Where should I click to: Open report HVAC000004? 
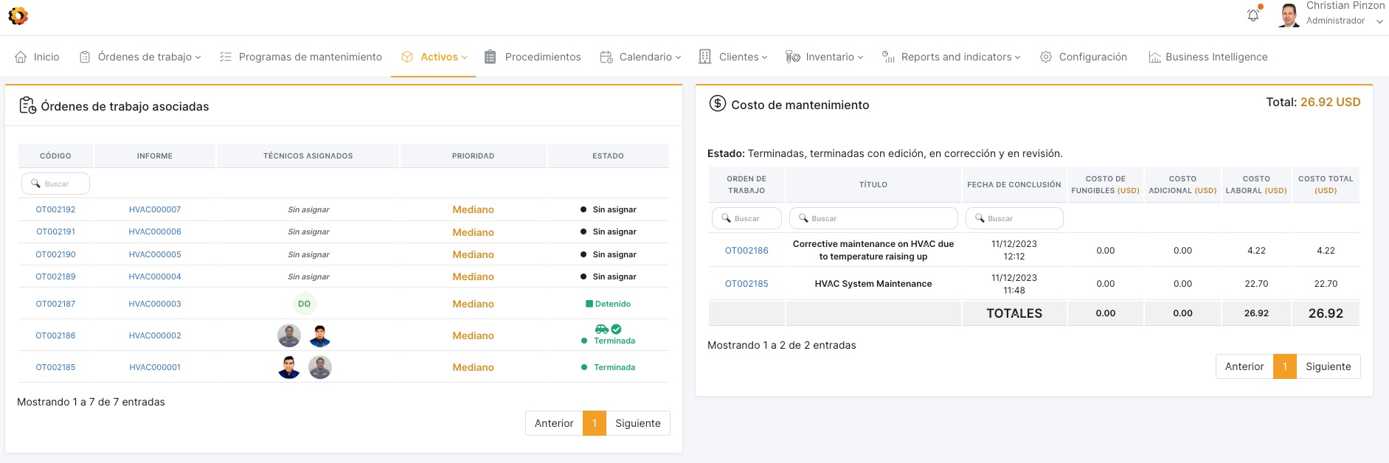pyautogui.click(x=155, y=276)
